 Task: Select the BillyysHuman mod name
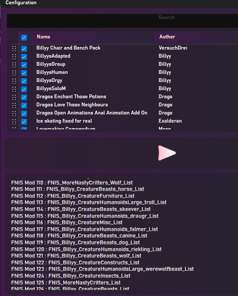point(52,72)
